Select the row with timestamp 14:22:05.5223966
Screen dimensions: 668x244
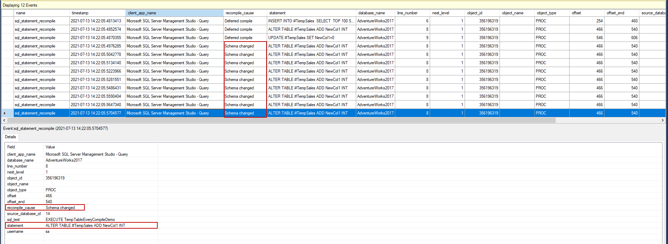(x=333, y=71)
